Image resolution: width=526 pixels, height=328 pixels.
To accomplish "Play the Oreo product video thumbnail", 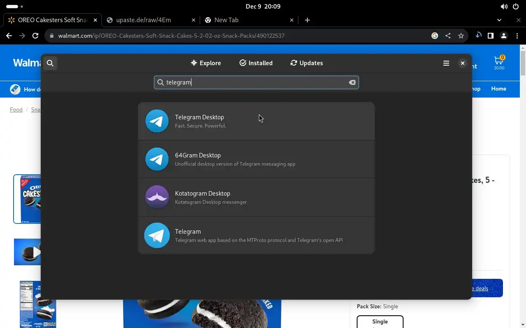I will point(28,252).
